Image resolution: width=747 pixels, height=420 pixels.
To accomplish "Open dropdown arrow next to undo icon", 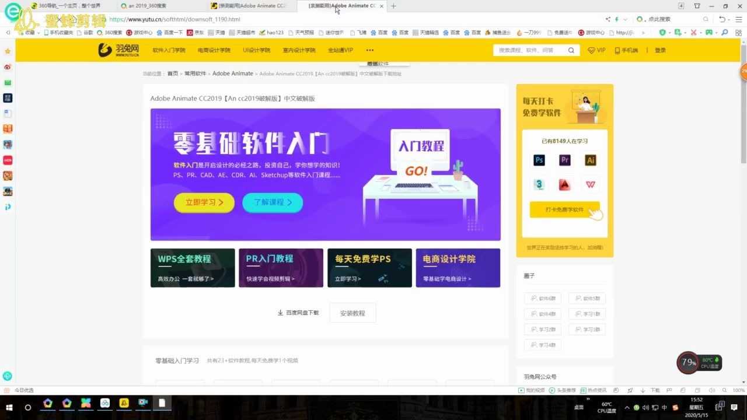I will coord(729,19).
